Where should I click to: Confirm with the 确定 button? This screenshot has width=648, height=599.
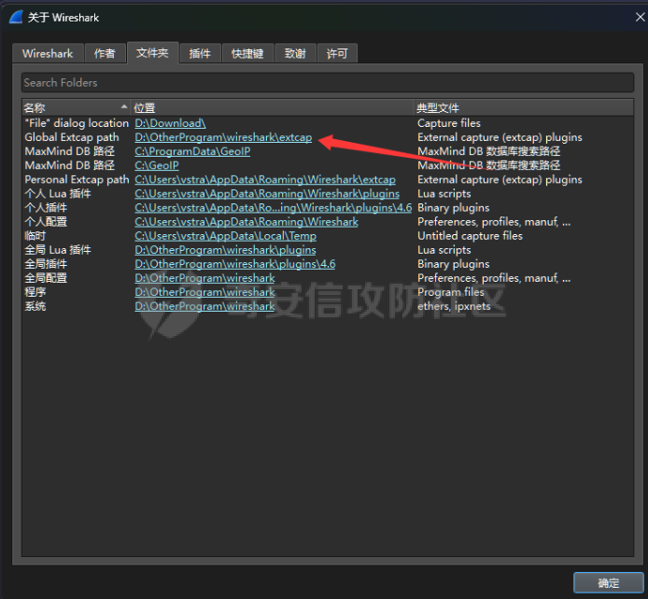tap(609, 583)
